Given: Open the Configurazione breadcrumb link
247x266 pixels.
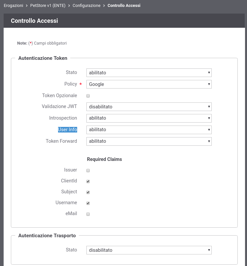Looking at the screenshot, I should coord(86,5).
